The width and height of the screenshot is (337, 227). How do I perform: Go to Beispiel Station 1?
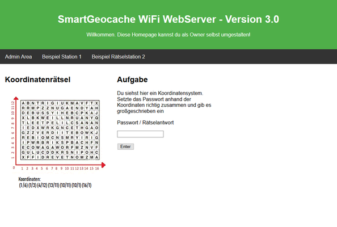[62, 57]
